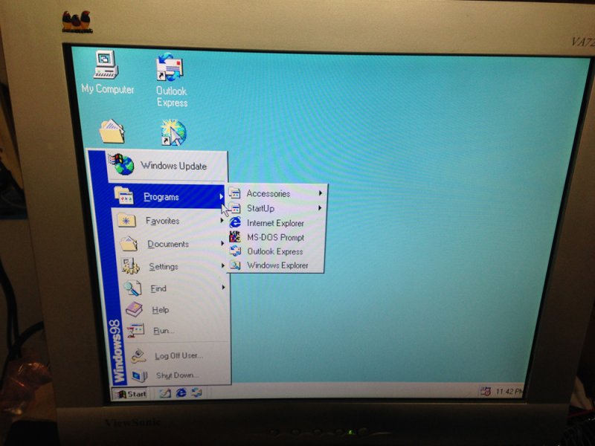Click the Task Scheduler tray icon
This screenshot has height=446, width=595.
pyautogui.click(x=485, y=390)
